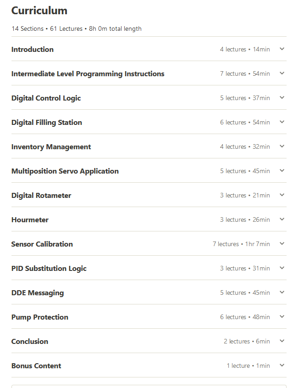Click the chevron beside Digital Control Logic

tap(282, 98)
